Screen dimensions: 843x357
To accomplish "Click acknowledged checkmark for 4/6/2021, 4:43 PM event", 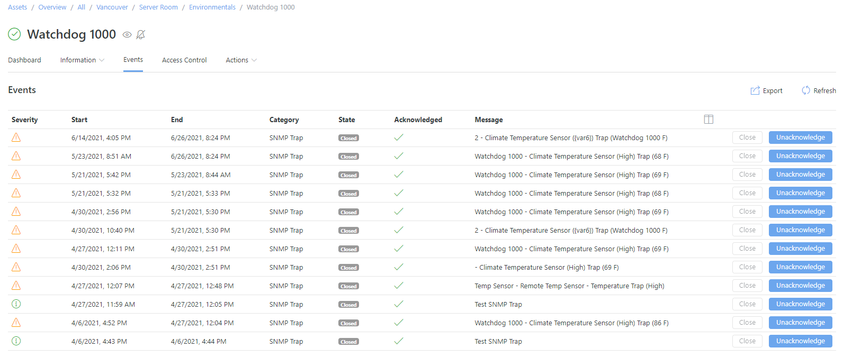I will pos(399,341).
